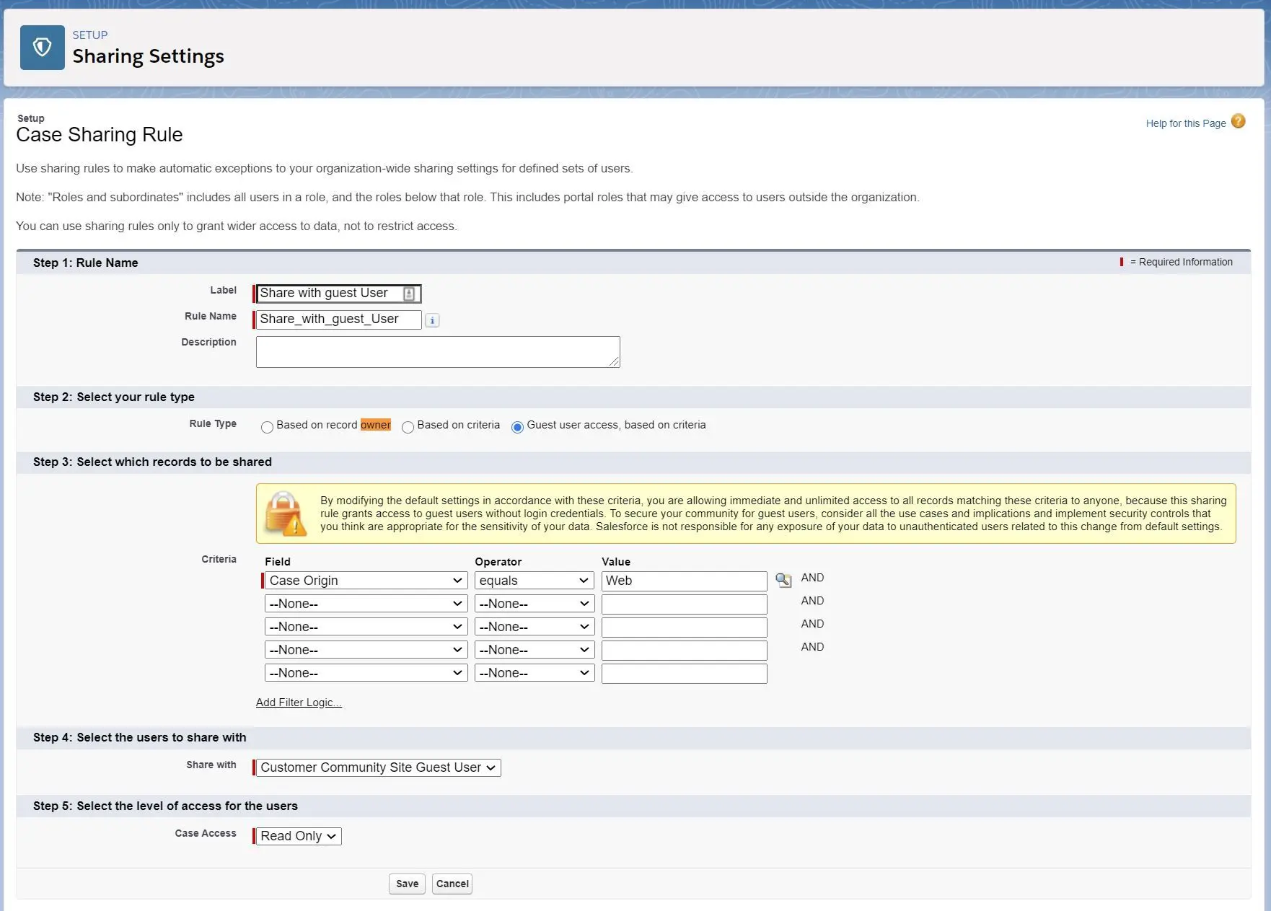Click the Rule Name info icon
Image resolution: width=1271 pixels, height=911 pixels.
tap(432, 320)
